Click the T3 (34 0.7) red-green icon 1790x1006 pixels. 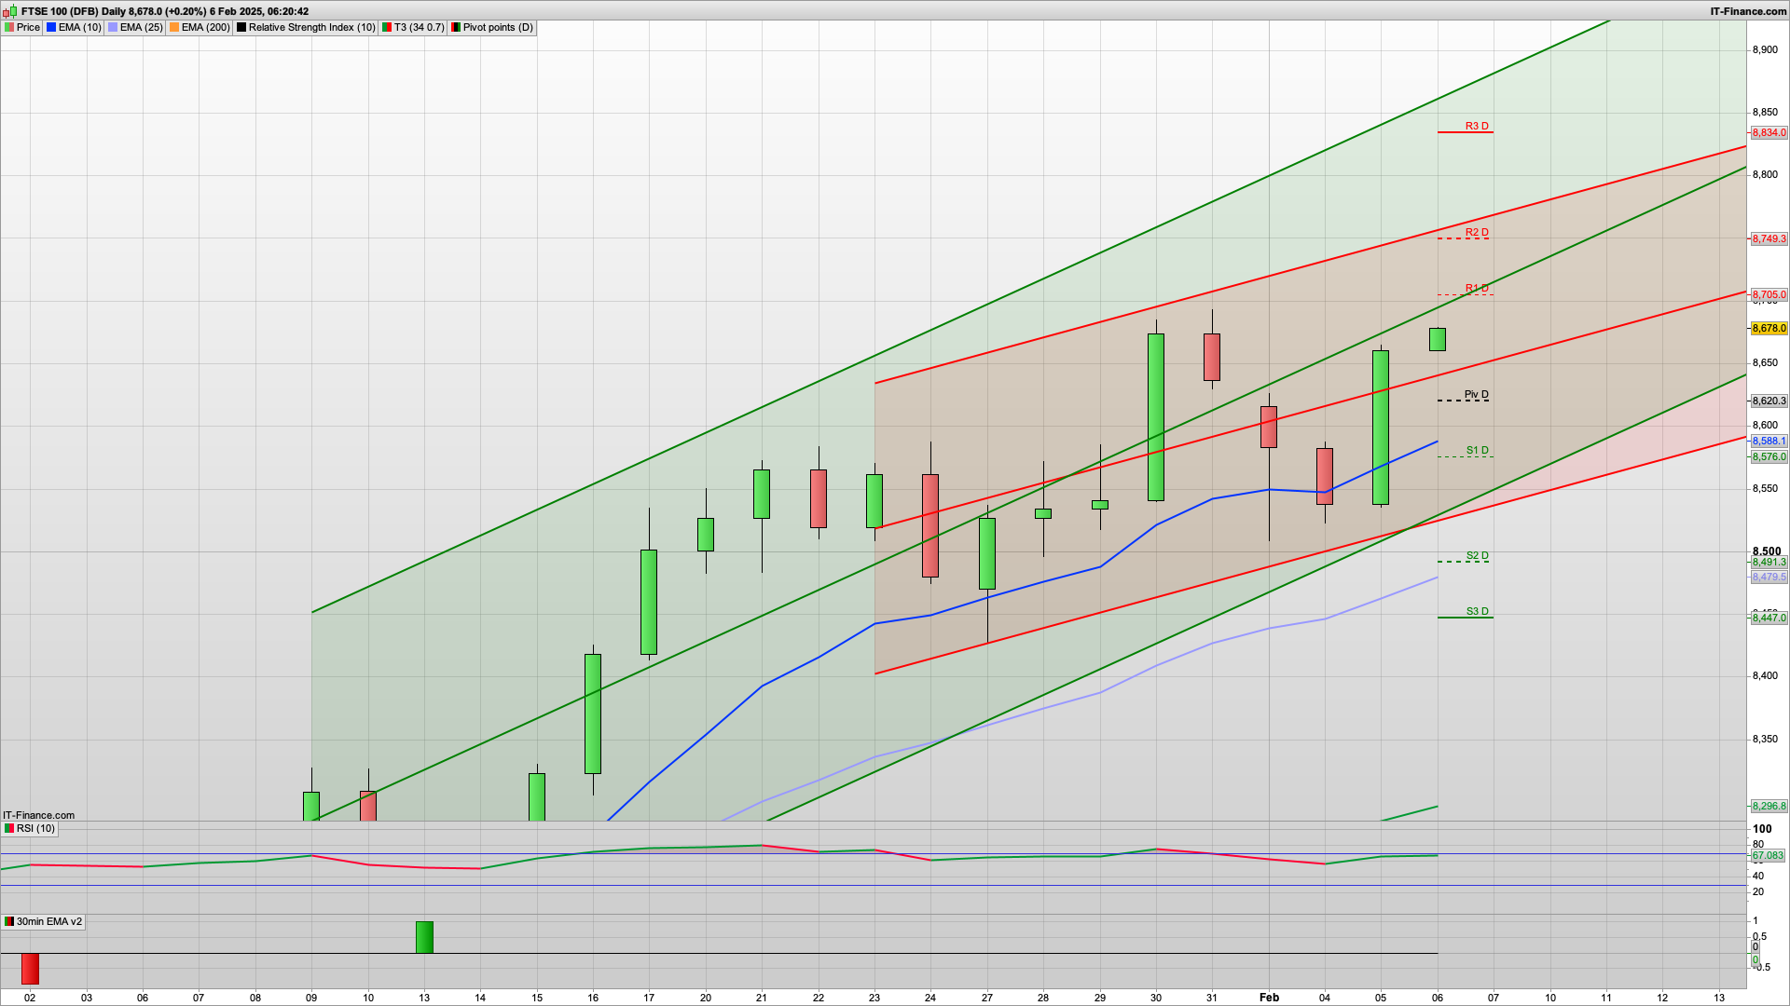click(387, 27)
